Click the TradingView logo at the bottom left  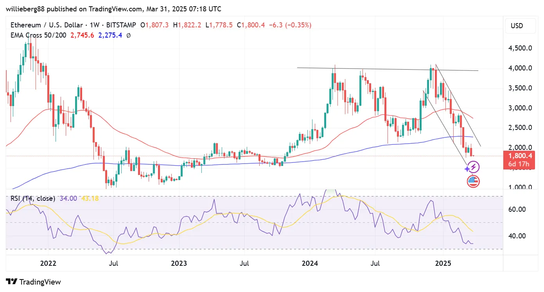(x=34, y=282)
